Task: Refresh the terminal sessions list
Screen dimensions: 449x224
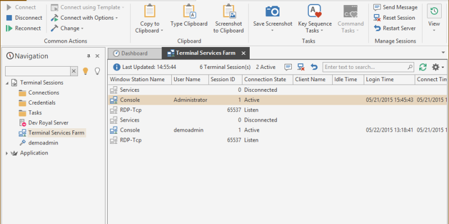Action: (x=423, y=67)
